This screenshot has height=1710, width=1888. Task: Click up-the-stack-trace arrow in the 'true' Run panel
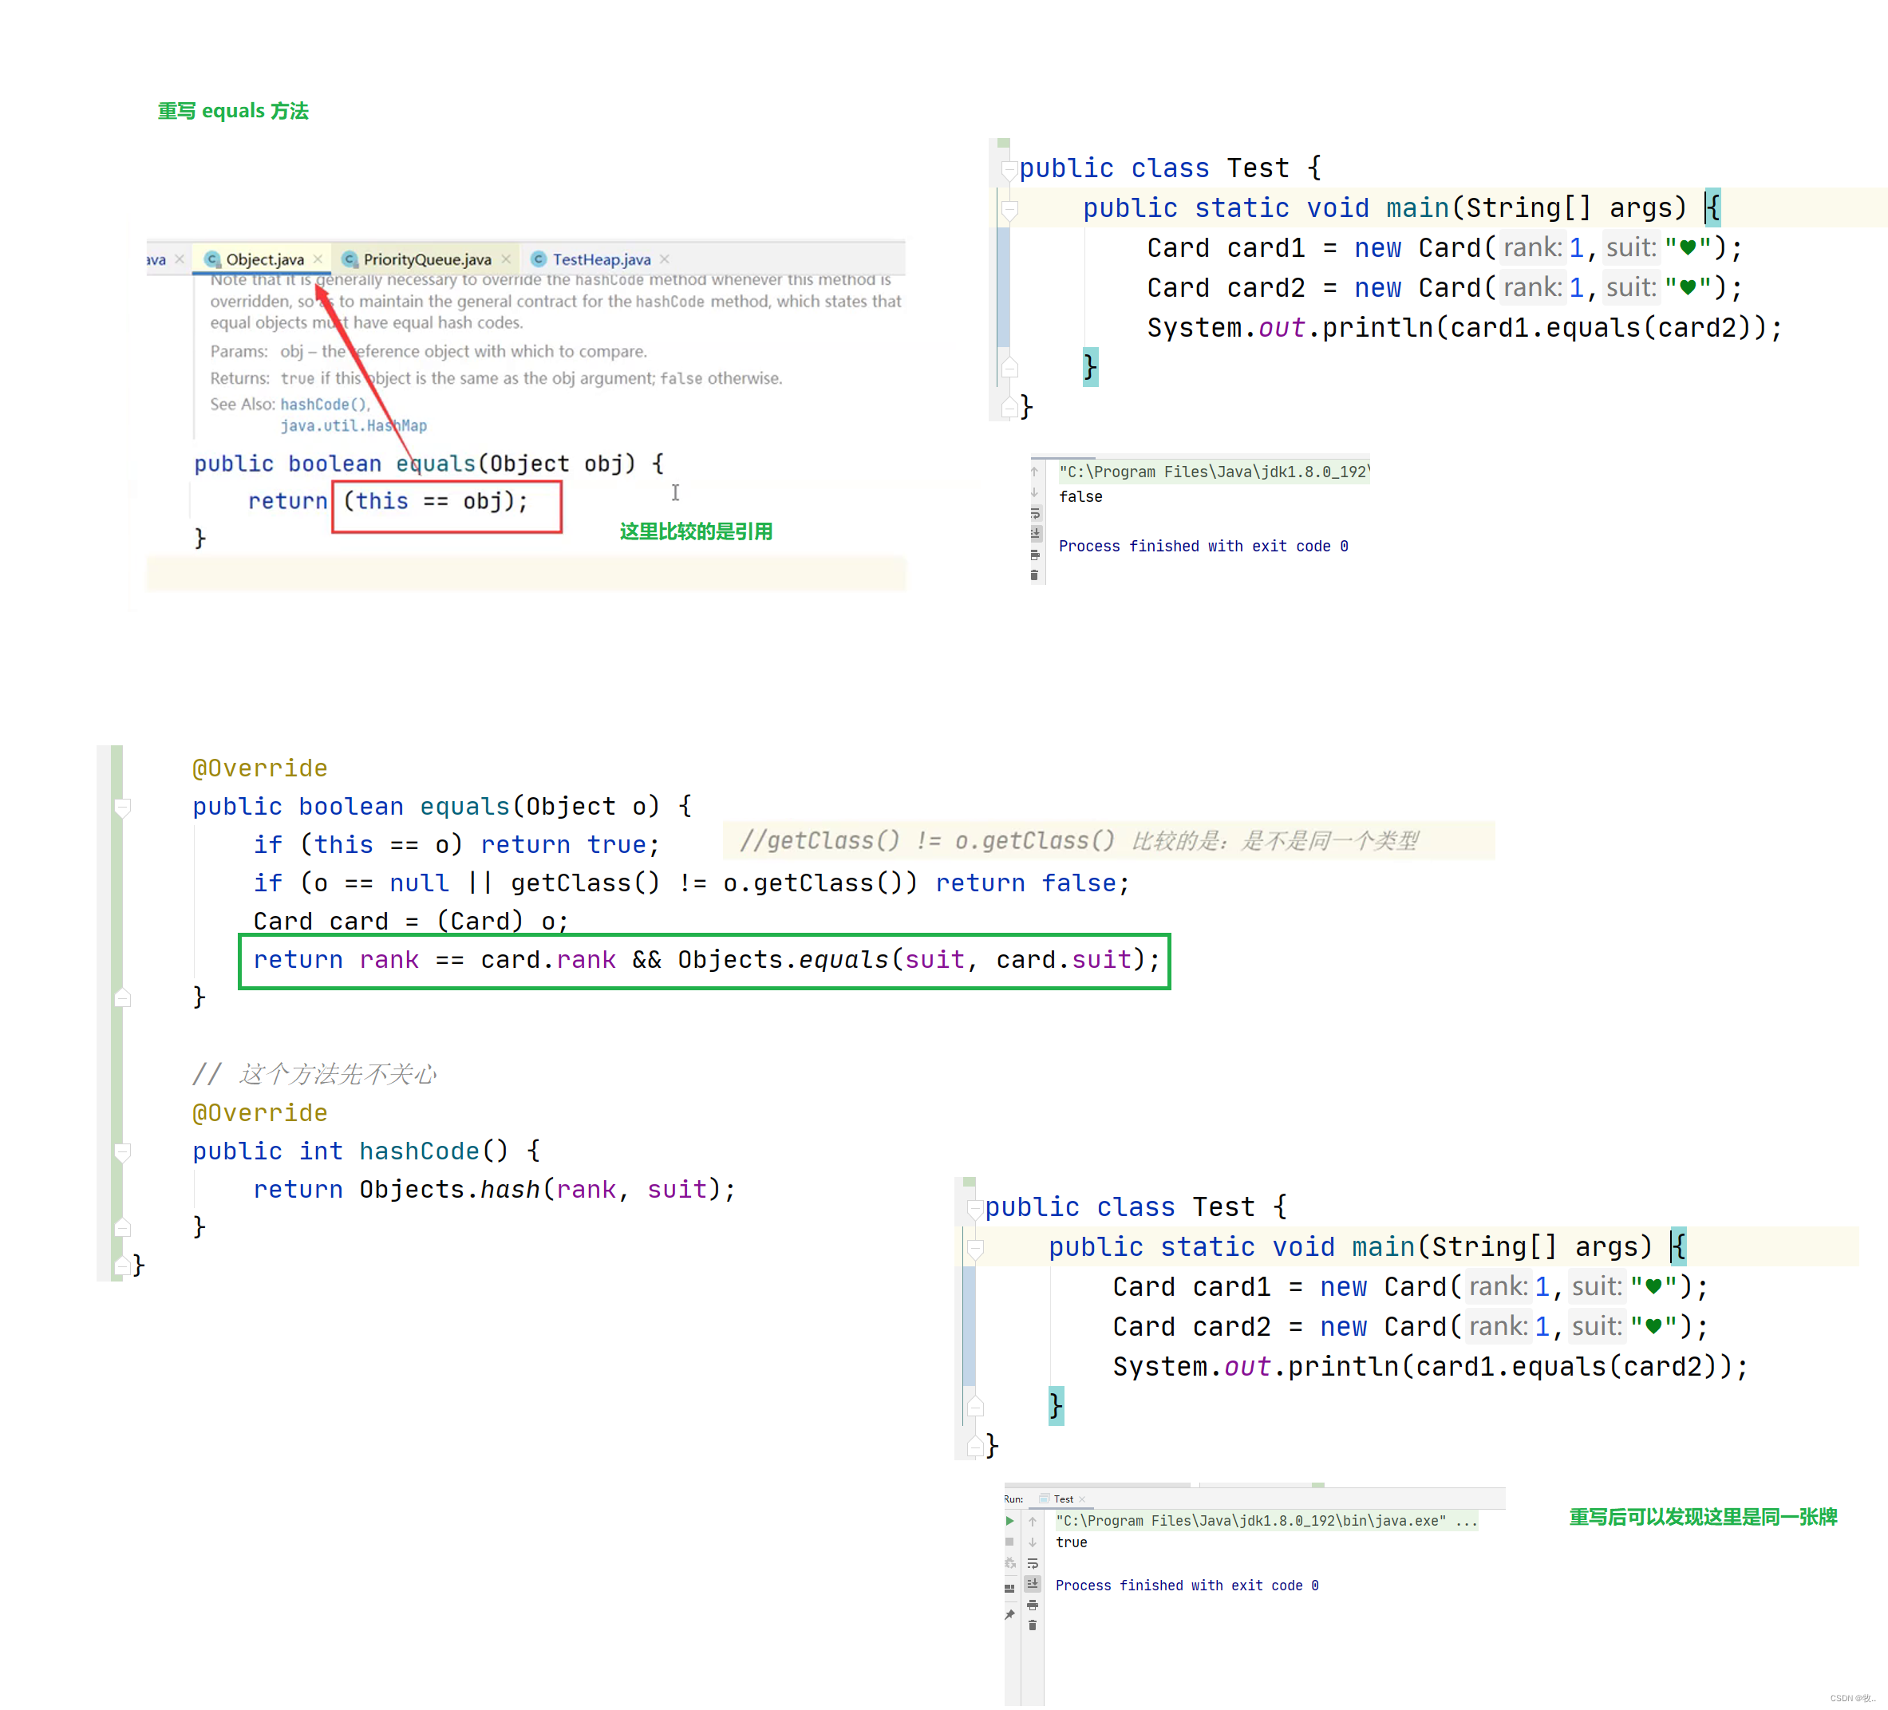(x=1032, y=1521)
